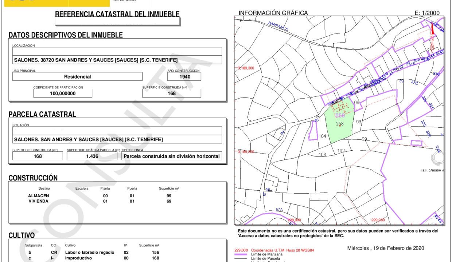Click parcel number '102' on the map
The height and width of the screenshot is (262, 452).
(x=341, y=150)
